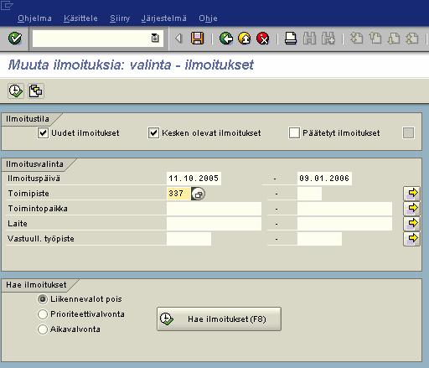Screen dimensions: 429x368
Task: Uncheck Uudet ilmoitukset checkbox
Action: click(43, 133)
